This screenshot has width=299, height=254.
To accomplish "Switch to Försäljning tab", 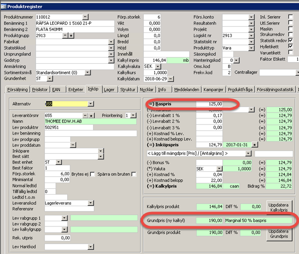I will click(x=17, y=90).
